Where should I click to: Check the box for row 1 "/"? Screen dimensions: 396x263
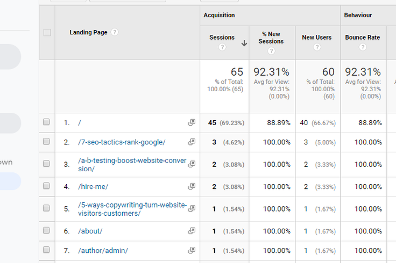pyautogui.click(x=46, y=122)
